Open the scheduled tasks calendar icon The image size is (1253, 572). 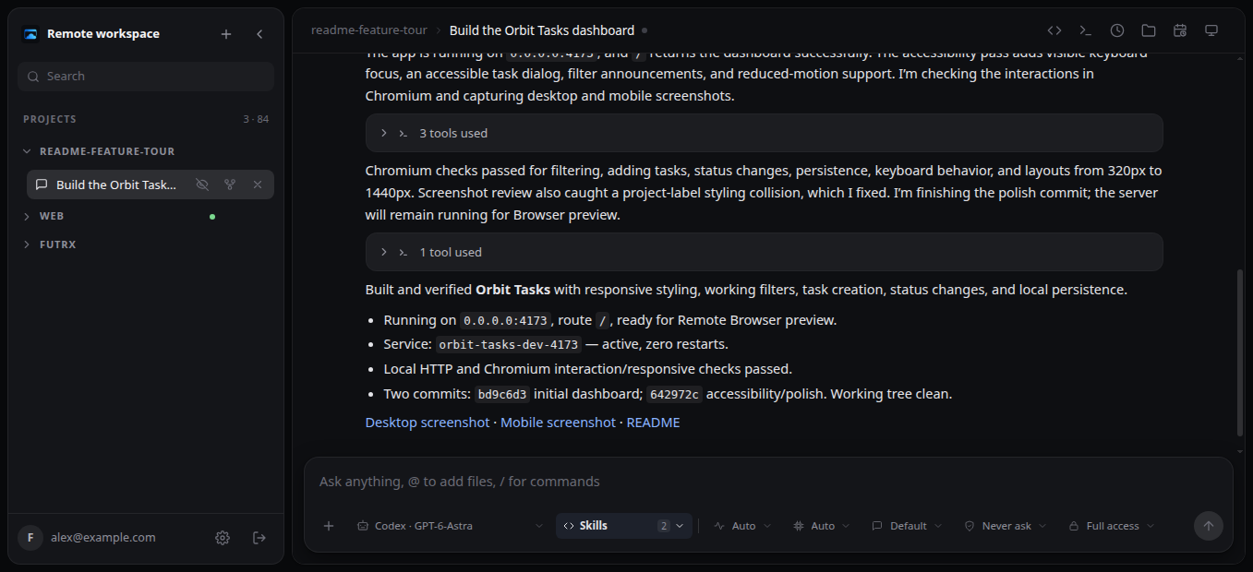pos(1180,30)
